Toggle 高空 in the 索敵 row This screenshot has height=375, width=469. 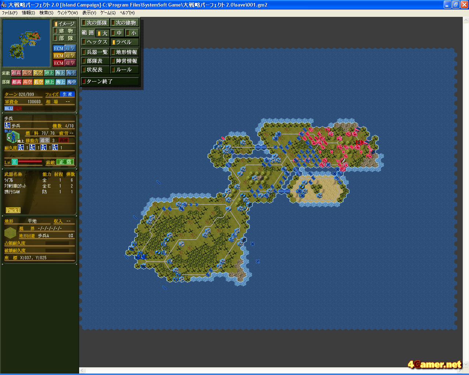pyautogui.click(x=27, y=73)
